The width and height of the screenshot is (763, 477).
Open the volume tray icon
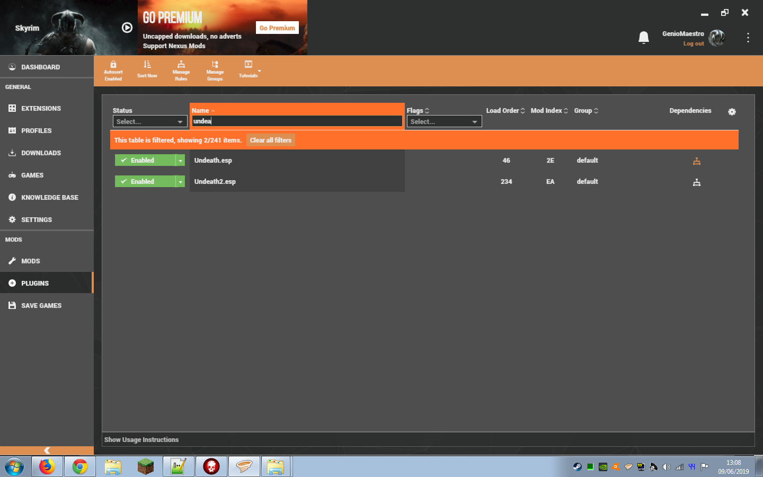(667, 467)
